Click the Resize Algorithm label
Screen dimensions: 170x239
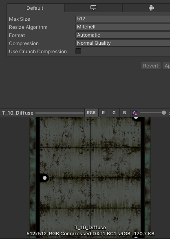pyautogui.click(x=28, y=27)
